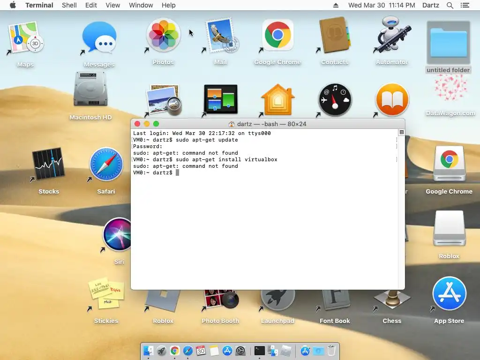Click the eject icon in menu bar

[336, 5]
